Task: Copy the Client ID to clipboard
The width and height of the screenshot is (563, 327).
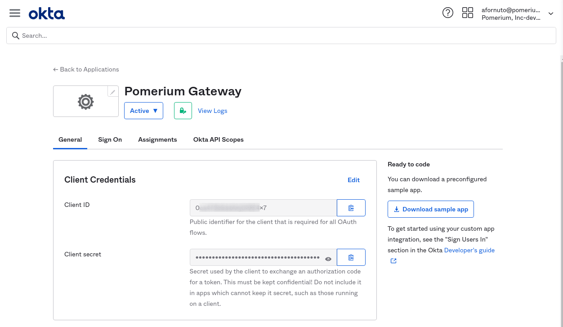Action: click(351, 207)
